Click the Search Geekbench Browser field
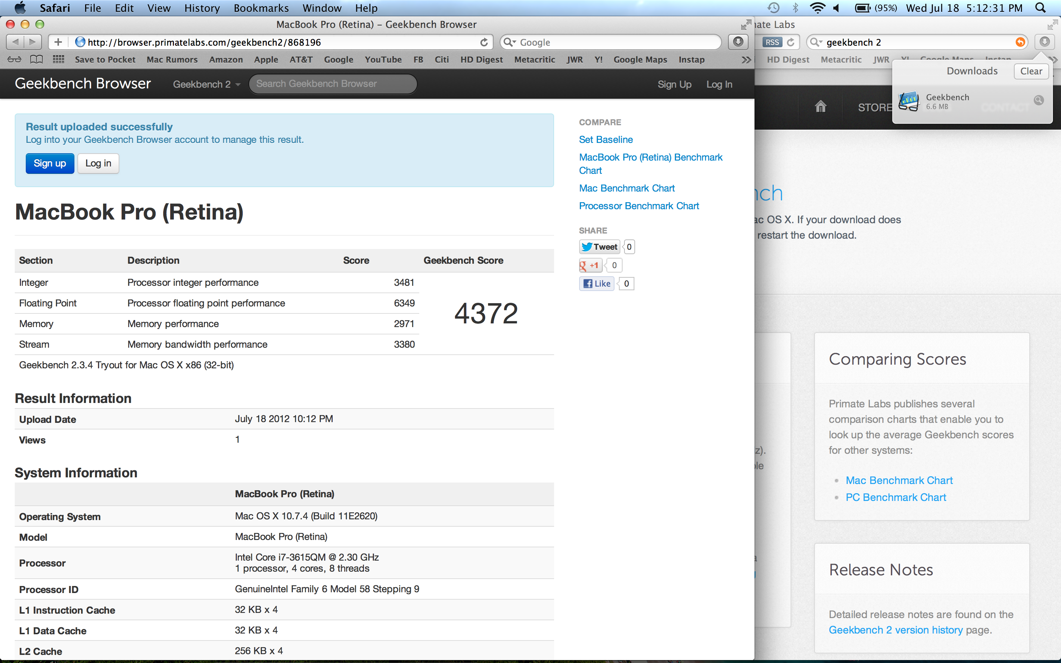The image size is (1061, 663). [333, 84]
